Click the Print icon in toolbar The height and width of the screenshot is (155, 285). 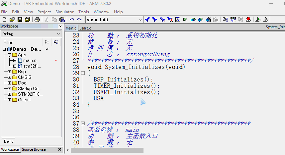(37, 20)
